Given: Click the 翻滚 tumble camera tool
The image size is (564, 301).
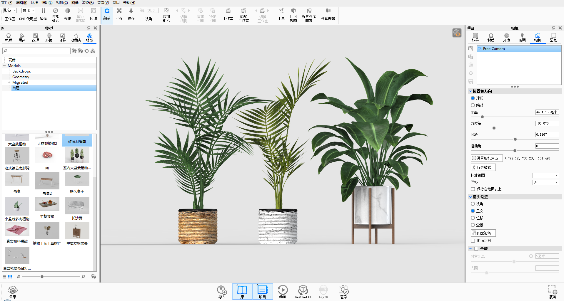Looking at the screenshot, I should 107,15.
